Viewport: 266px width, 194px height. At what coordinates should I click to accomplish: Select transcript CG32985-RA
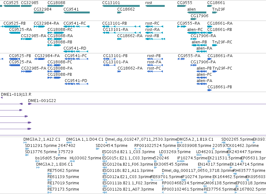[x=27, y=39]
